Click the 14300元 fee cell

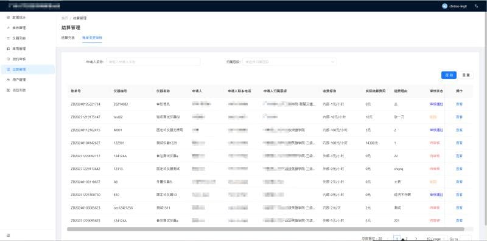(372, 143)
